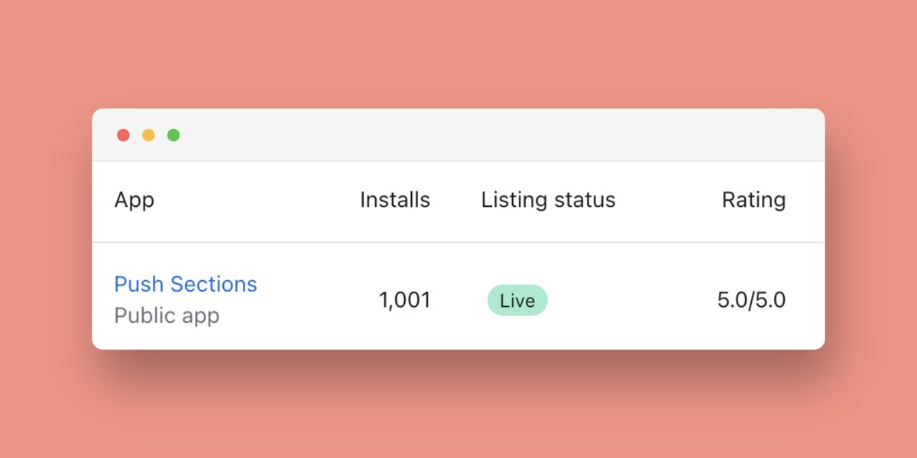
Task: Click the App column header
Action: coord(134,201)
